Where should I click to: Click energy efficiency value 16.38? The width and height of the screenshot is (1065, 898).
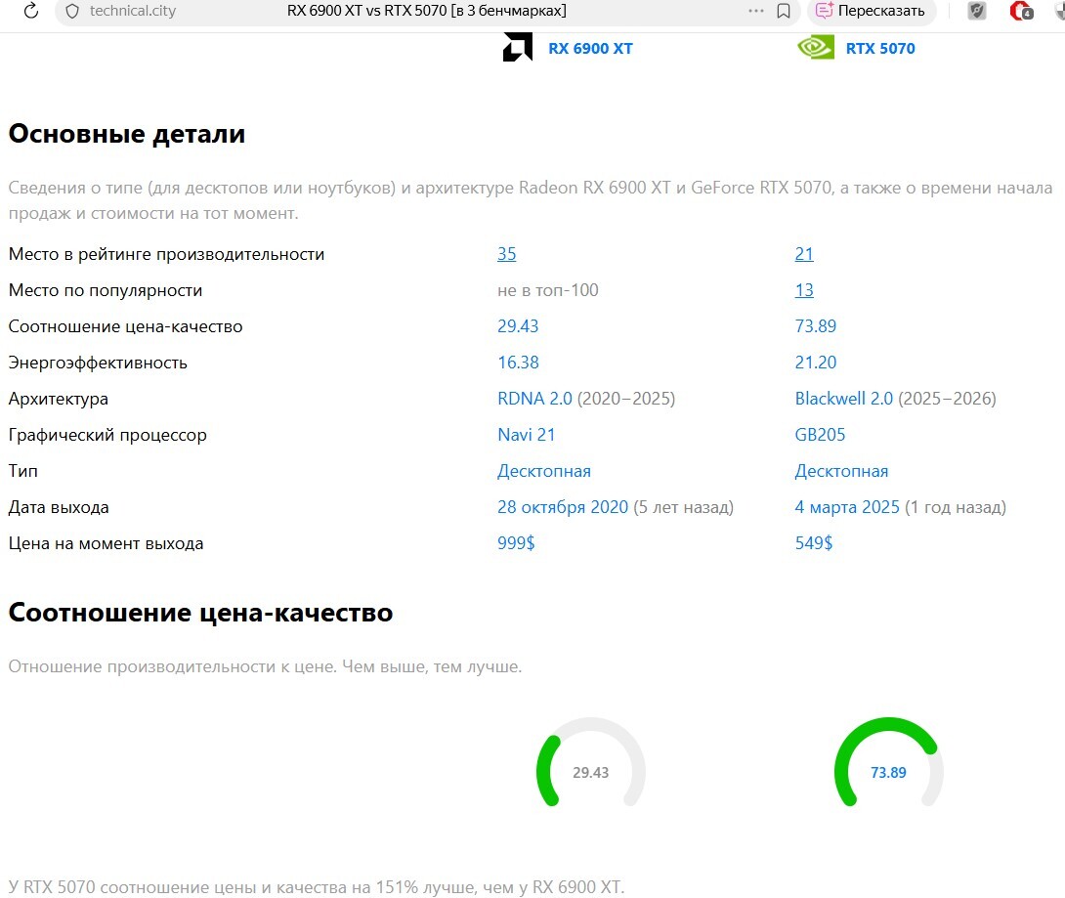(518, 363)
